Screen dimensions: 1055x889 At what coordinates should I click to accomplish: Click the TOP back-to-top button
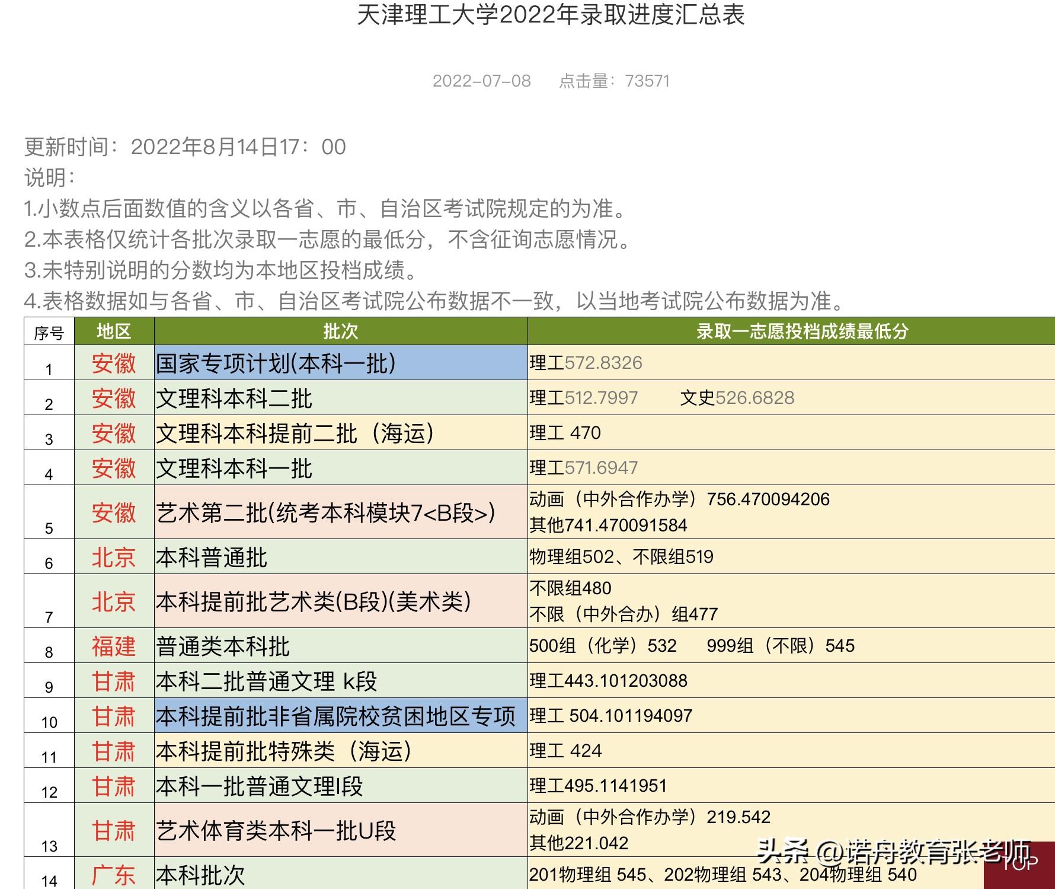(1019, 865)
